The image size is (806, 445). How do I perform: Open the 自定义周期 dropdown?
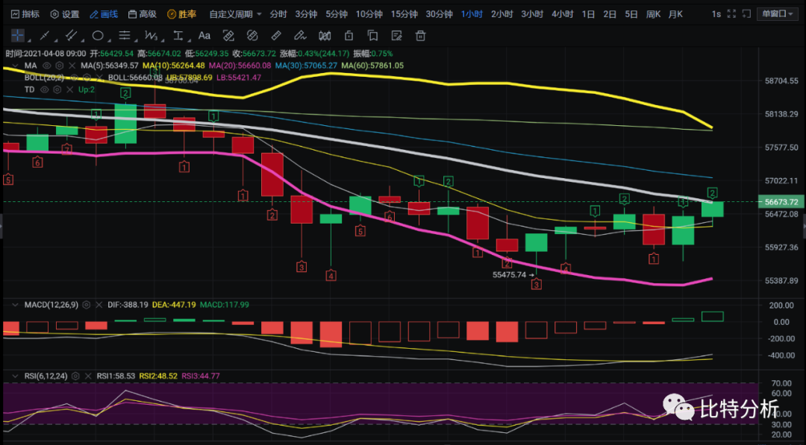[235, 14]
